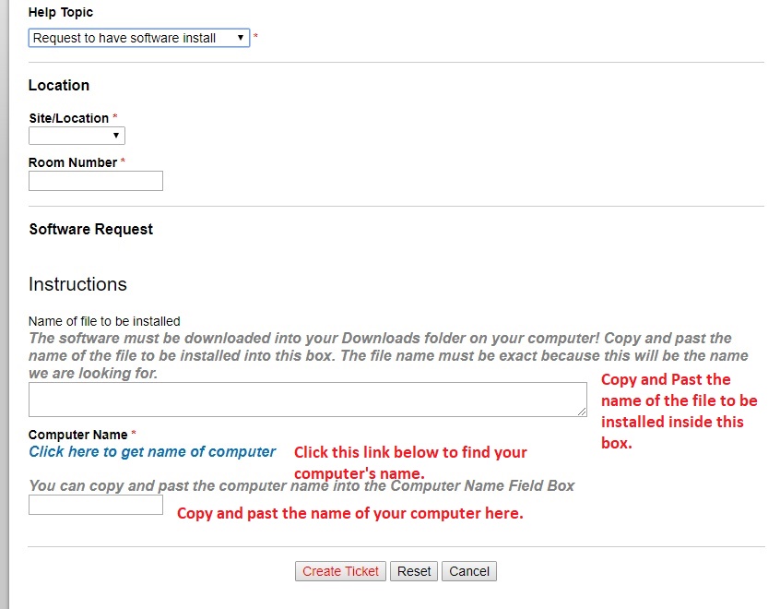Grab the text area resize handle
The image size is (780, 609).
582,412
